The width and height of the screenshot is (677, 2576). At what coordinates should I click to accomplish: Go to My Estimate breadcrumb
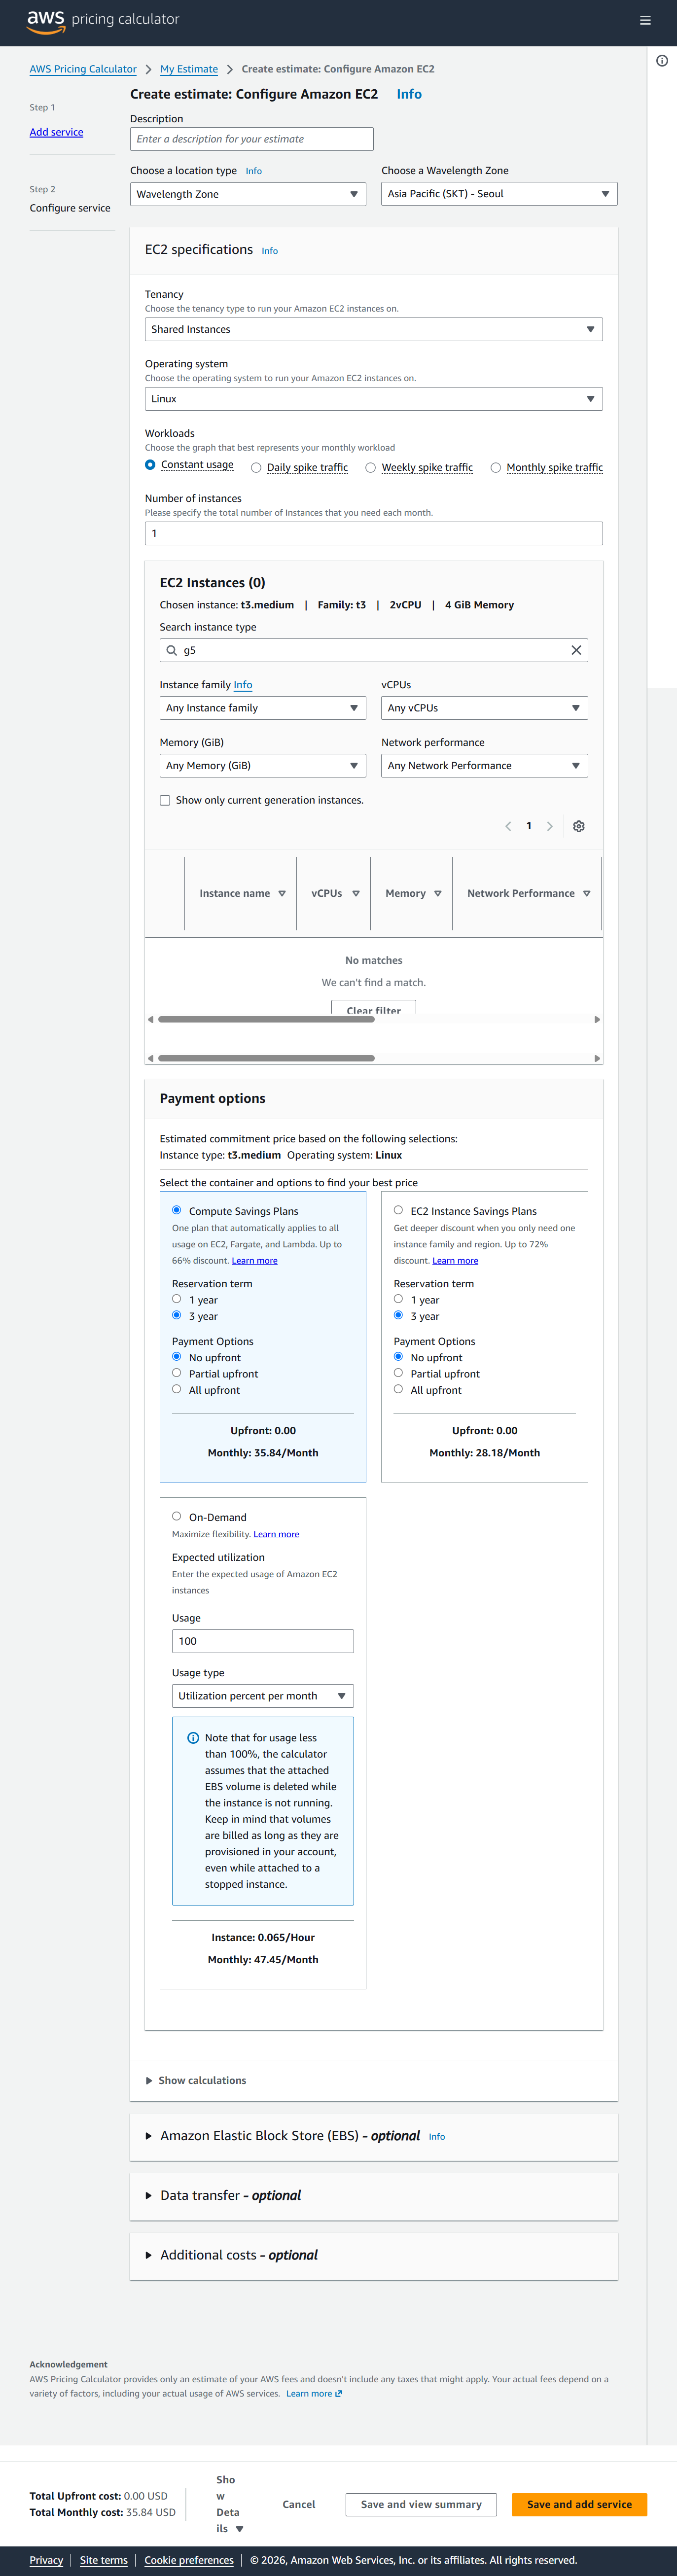click(189, 69)
